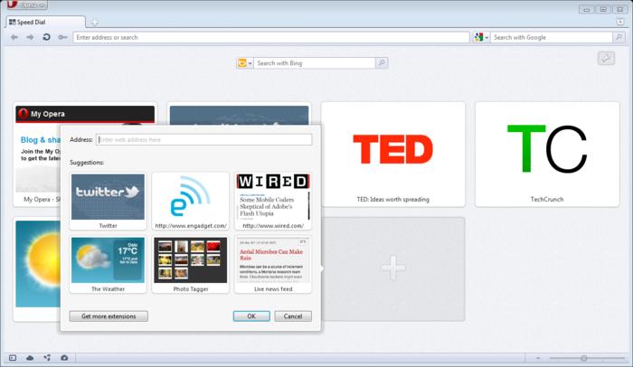Select the Photo Tagger suggestion
This screenshot has height=367, width=633.
[191, 265]
